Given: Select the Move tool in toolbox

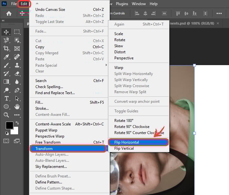Looking at the screenshot, I should click(x=6, y=32).
